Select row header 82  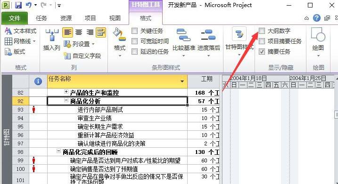(20, 93)
